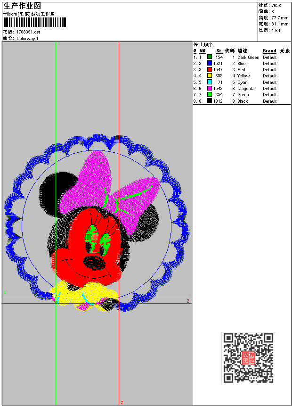Click the QR code at bottom right
The height and width of the screenshot is (406, 292).
(248, 357)
